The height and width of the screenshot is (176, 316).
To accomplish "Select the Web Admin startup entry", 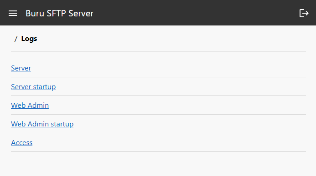I will pos(42,124).
